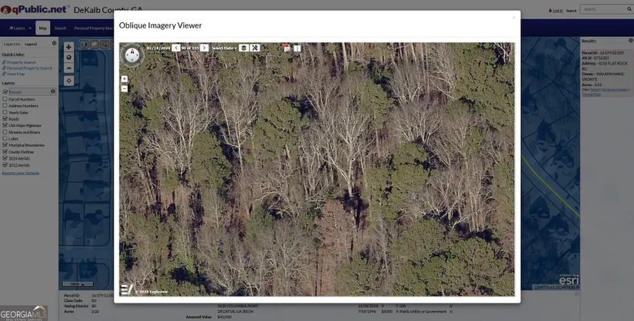Zoom in on the oblique imagery

[x=124, y=79]
